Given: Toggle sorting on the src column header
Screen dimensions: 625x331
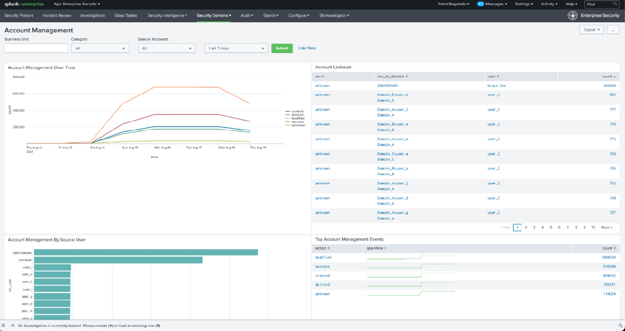Looking at the screenshot, I should [x=319, y=76].
